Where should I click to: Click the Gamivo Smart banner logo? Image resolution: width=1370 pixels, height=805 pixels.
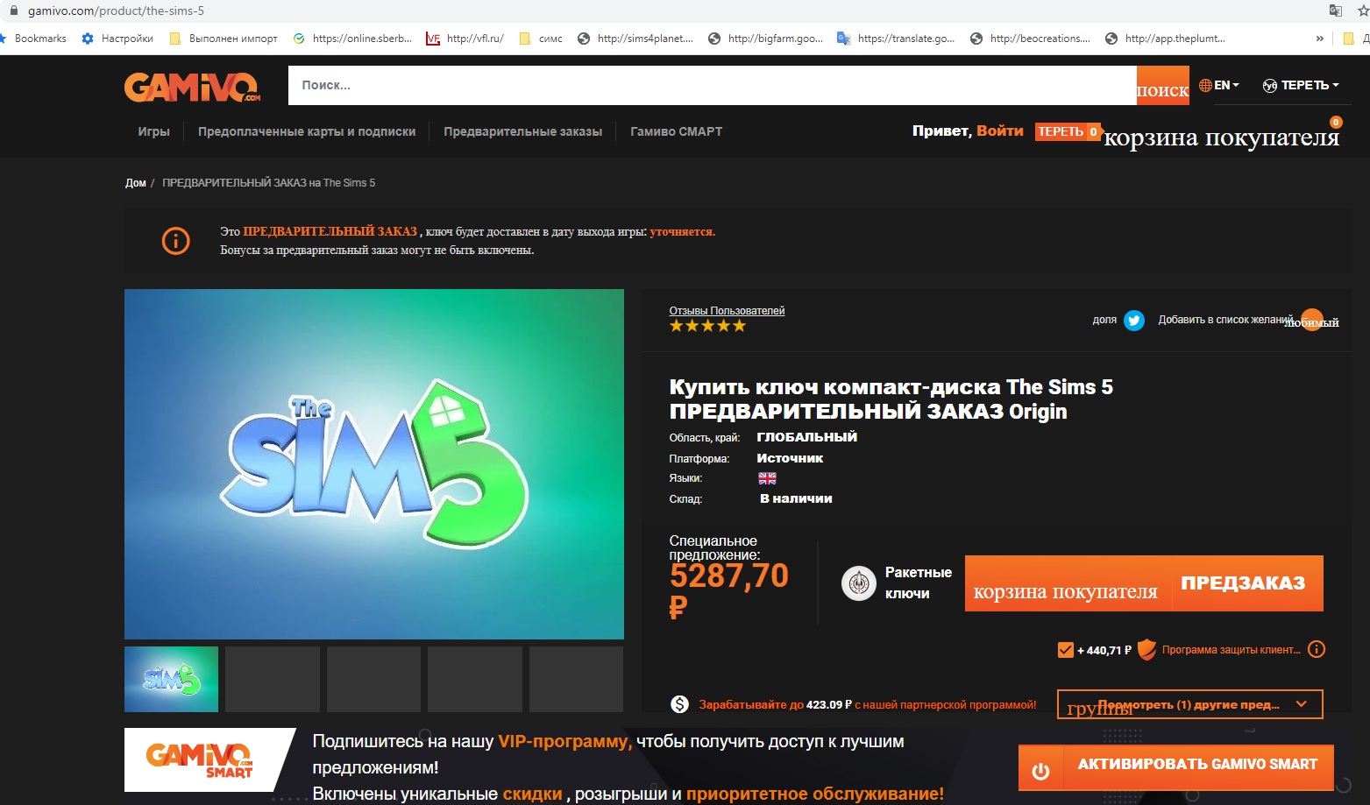pyautogui.click(x=200, y=759)
